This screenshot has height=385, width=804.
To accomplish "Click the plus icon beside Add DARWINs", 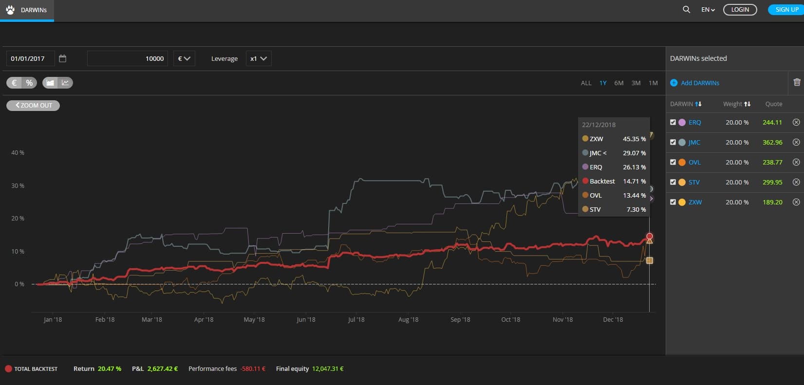I will click(674, 83).
